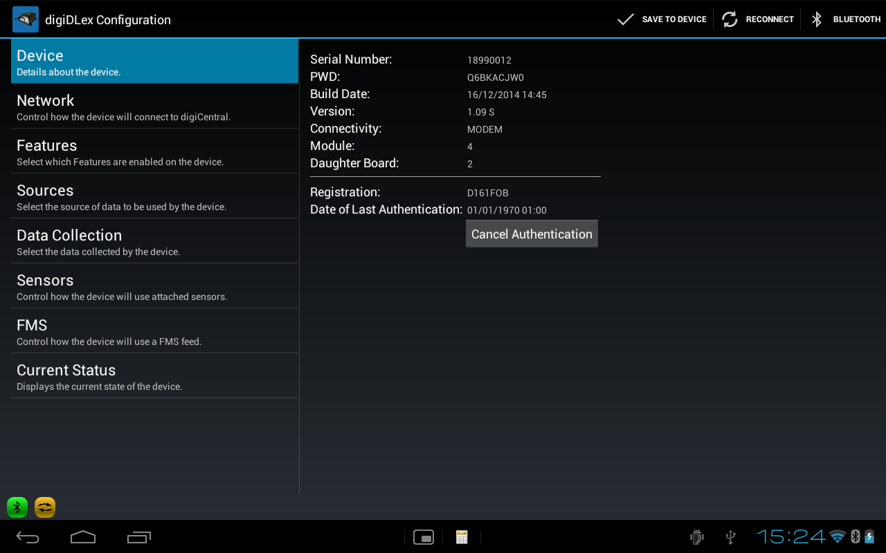Open the Network settings section
This screenshot has height=553, width=886.
(154, 106)
